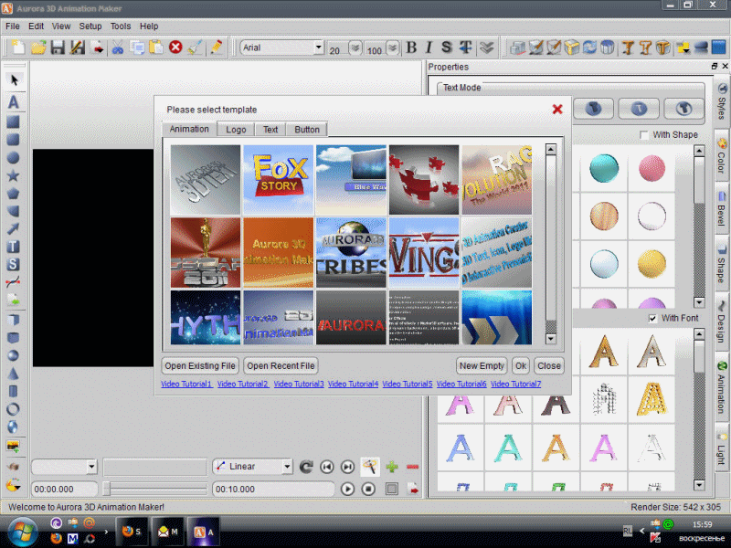Save project with the floppy disk icon
731x548 pixels.
pos(58,47)
